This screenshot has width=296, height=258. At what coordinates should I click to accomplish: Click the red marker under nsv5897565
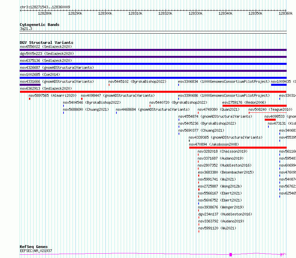30,99
